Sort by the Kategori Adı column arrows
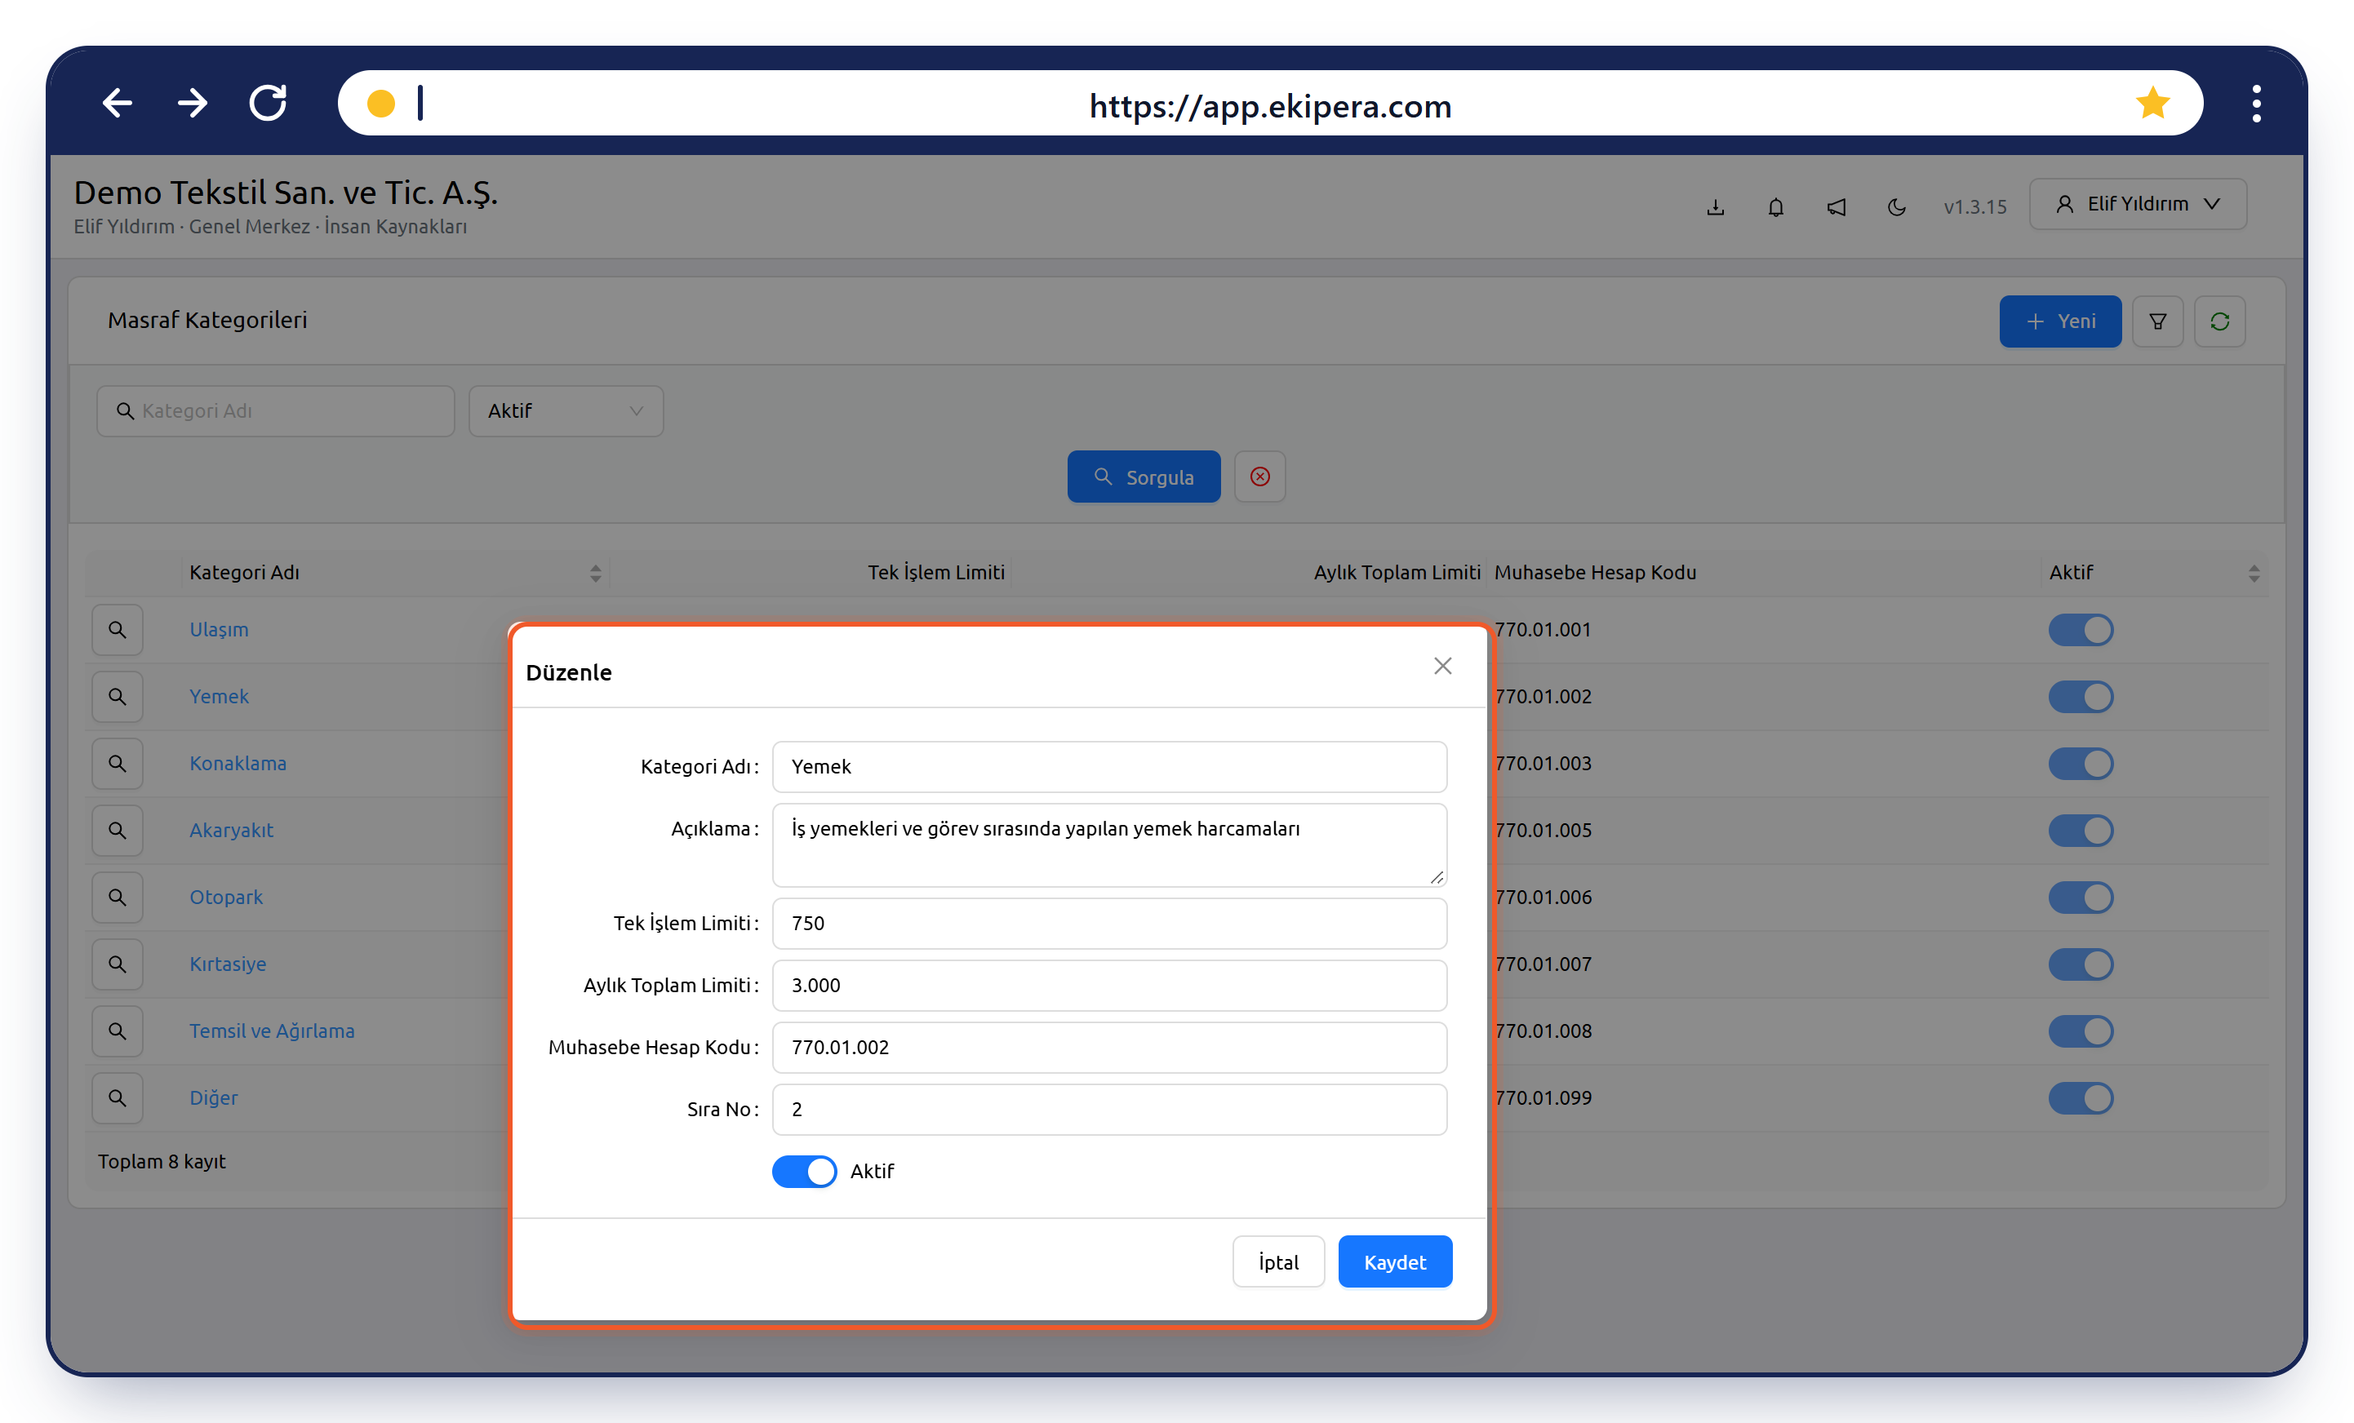The image size is (2354, 1423). click(595, 573)
